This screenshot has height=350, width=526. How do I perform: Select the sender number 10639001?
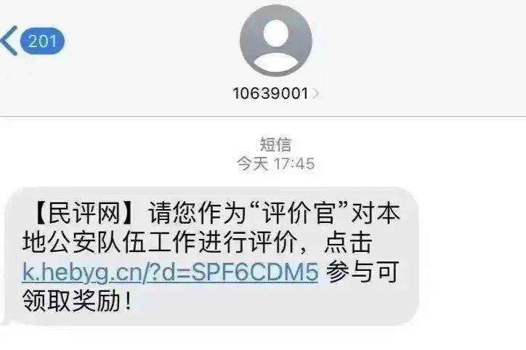coord(270,94)
